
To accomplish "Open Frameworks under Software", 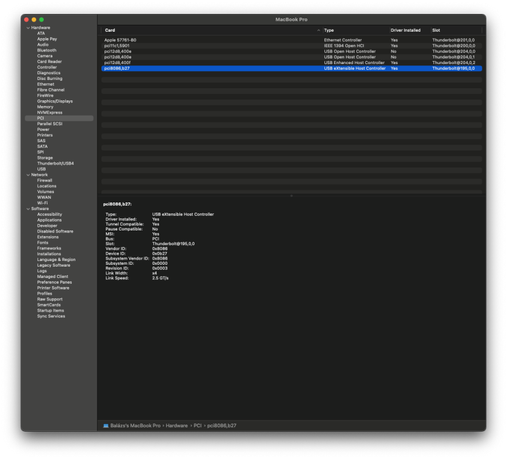I will pos(49,249).
